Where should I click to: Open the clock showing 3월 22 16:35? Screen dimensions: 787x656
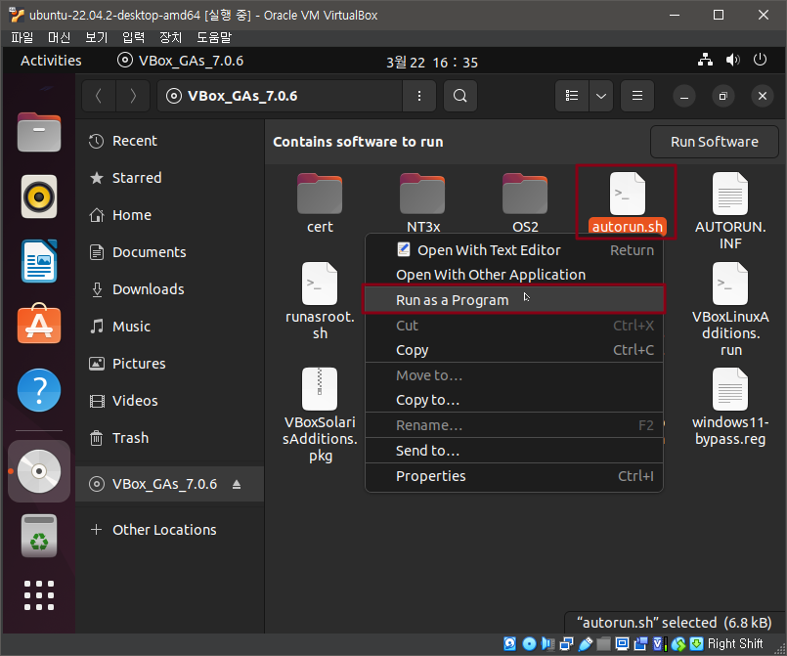coord(432,62)
